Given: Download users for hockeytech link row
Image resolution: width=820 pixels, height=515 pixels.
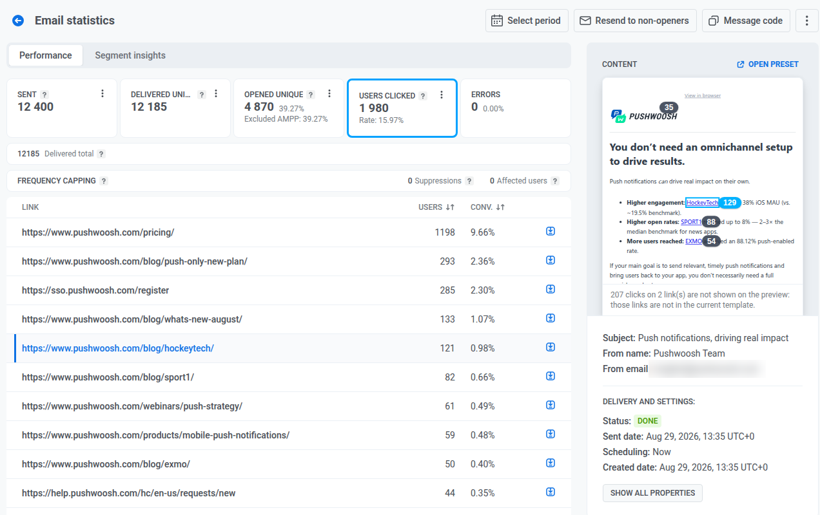Looking at the screenshot, I should (x=551, y=348).
